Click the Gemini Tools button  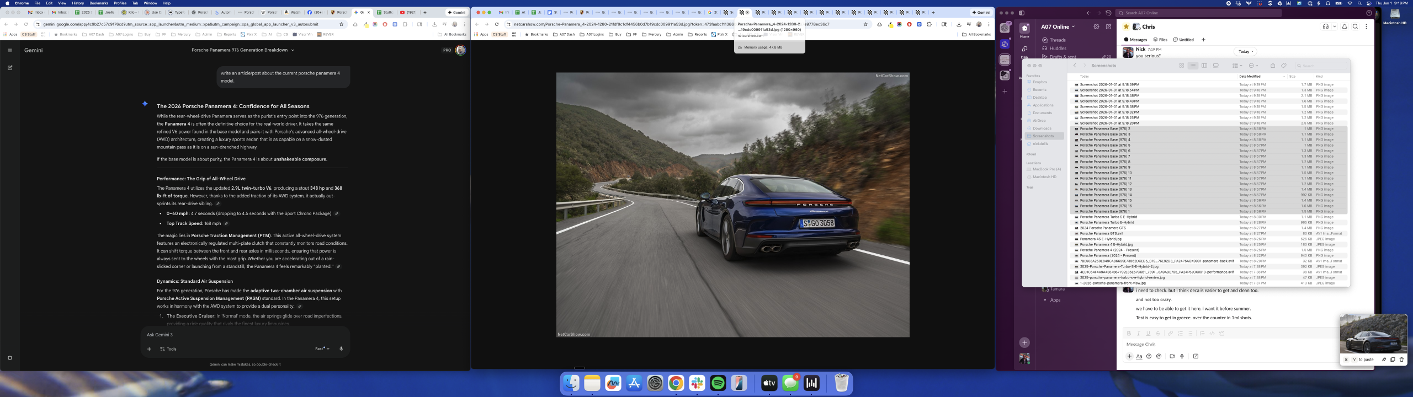pos(168,349)
